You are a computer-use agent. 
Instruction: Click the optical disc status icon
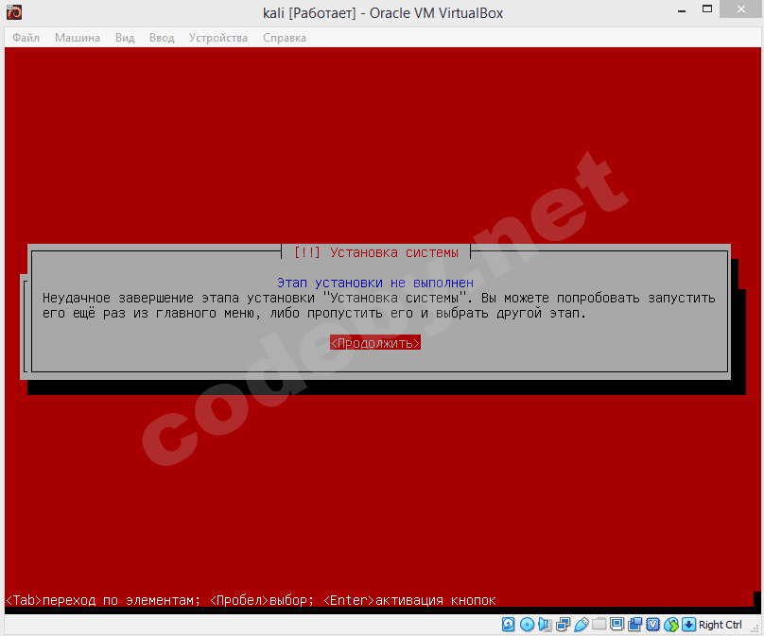(527, 625)
